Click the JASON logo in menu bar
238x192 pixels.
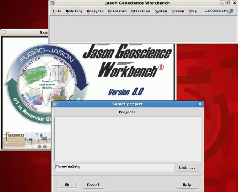click(x=219, y=11)
